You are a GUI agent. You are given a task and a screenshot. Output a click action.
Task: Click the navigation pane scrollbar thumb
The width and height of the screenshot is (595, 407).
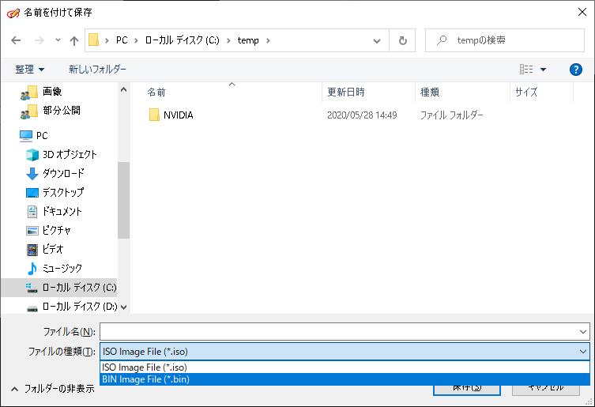(123, 200)
